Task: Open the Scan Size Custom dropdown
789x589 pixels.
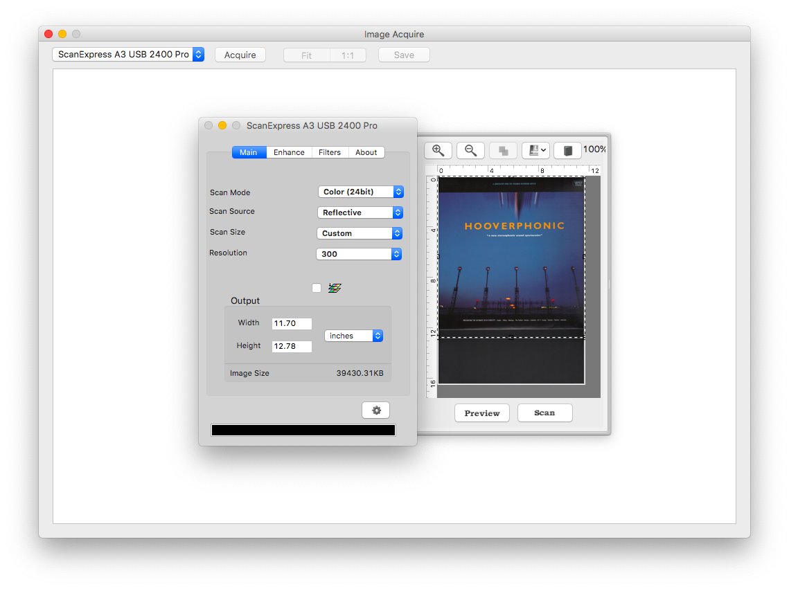Action: (360, 233)
